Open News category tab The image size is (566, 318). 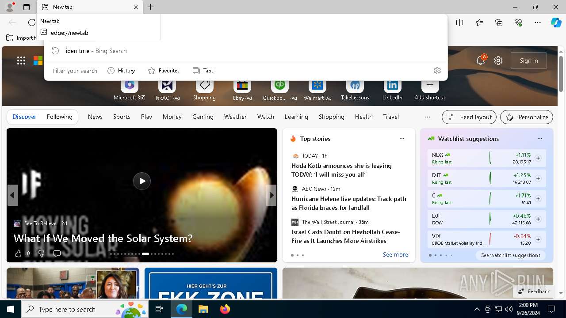95,117
